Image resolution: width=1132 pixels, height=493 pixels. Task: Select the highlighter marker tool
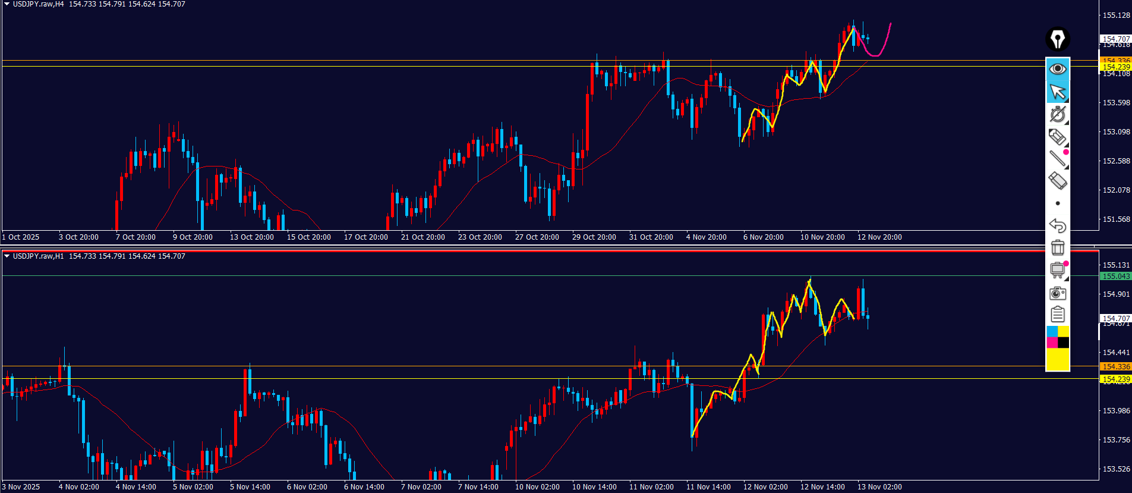point(1058,137)
